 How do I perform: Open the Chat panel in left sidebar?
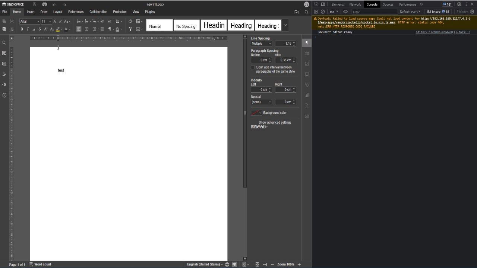(4, 64)
